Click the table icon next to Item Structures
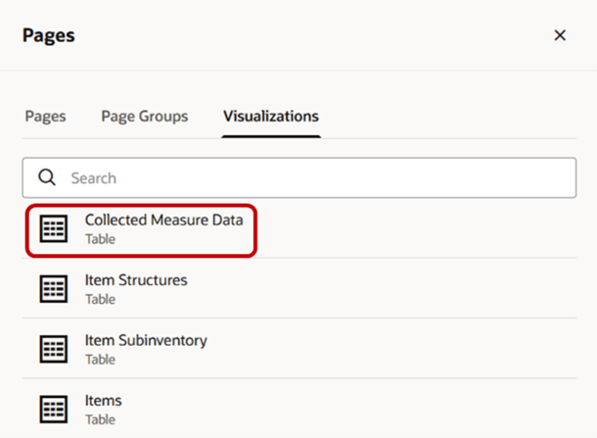 pyautogui.click(x=53, y=289)
